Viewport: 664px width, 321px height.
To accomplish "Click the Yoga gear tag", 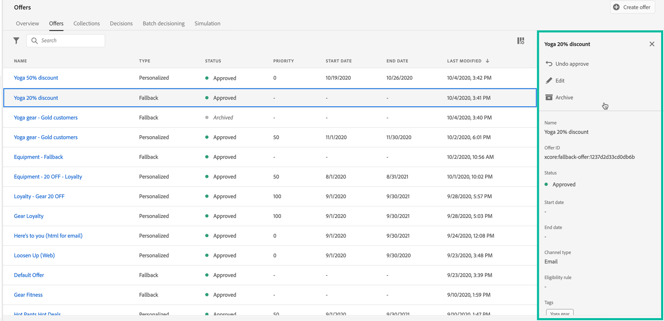I will pyautogui.click(x=559, y=314).
